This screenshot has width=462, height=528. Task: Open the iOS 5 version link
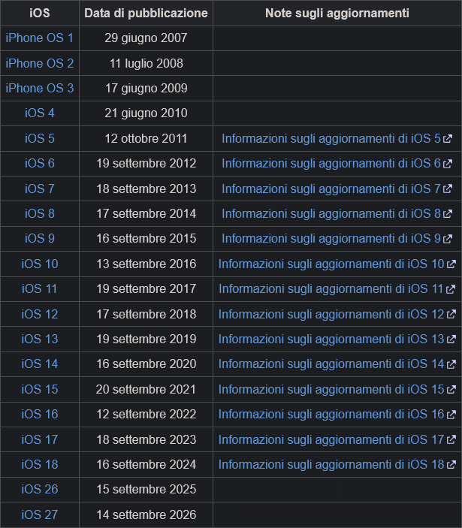(x=39, y=138)
